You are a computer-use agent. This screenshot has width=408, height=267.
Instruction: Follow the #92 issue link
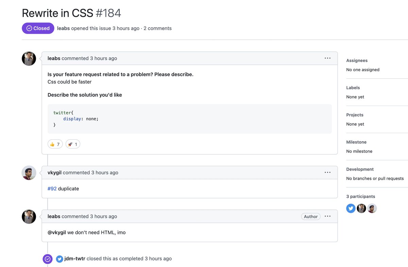tap(52, 189)
